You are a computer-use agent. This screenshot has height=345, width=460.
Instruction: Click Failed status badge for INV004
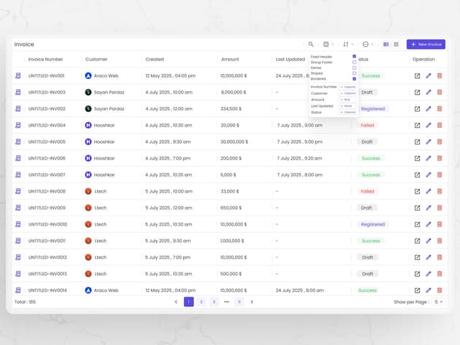coord(367,125)
